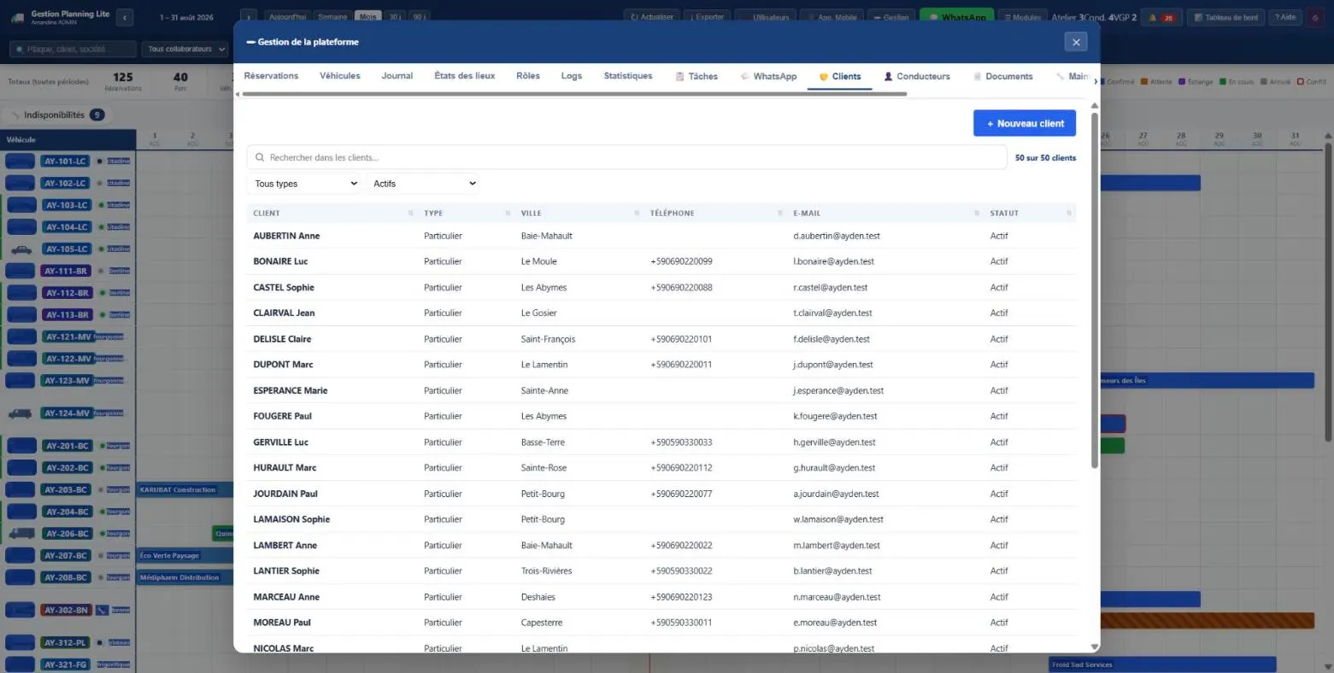
Task: Select client BONAIRE Luc
Action: [661, 261]
